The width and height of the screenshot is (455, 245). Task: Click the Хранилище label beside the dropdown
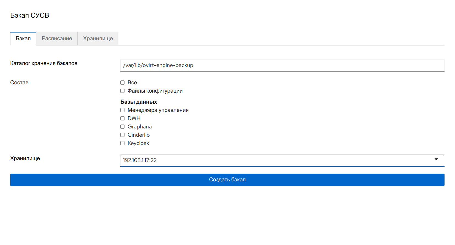25,158
